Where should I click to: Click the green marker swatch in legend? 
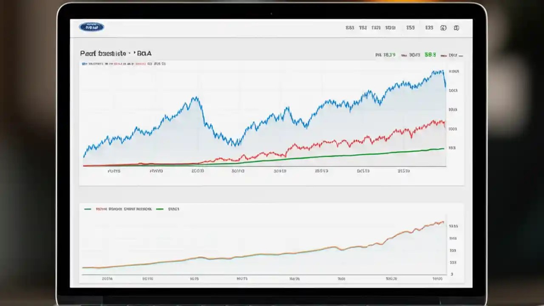160,209
